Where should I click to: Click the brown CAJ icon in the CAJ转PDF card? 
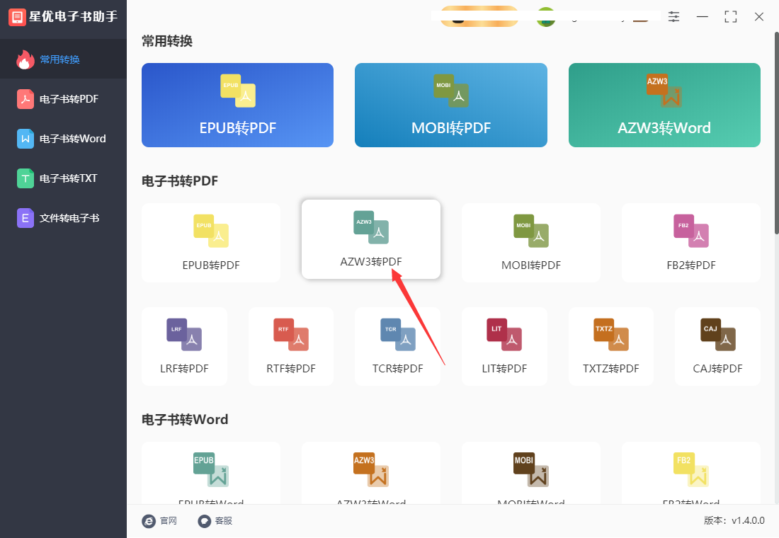tap(718, 335)
